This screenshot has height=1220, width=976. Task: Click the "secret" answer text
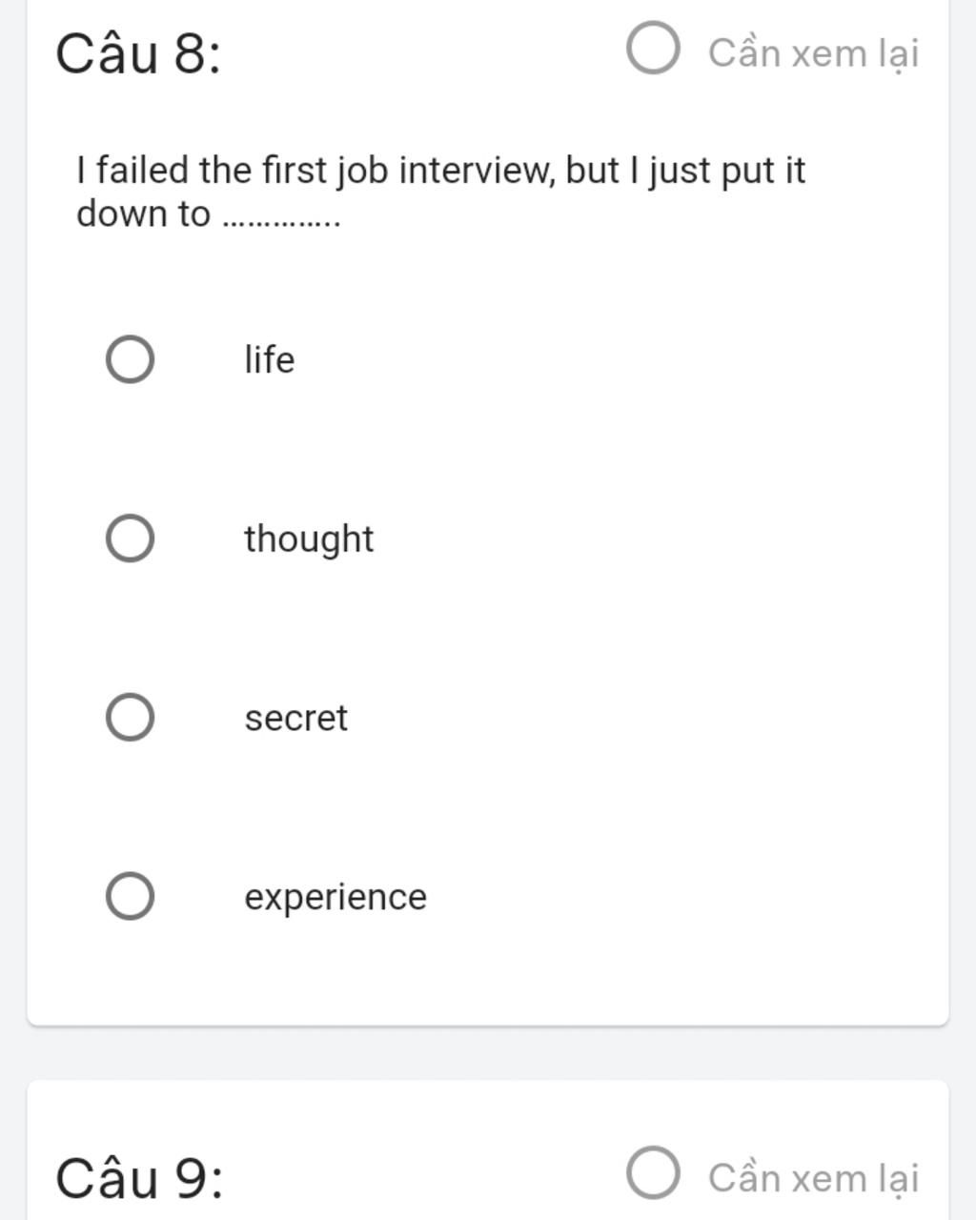[x=295, y=718]
